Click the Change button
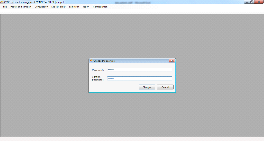 pos(147,87)
